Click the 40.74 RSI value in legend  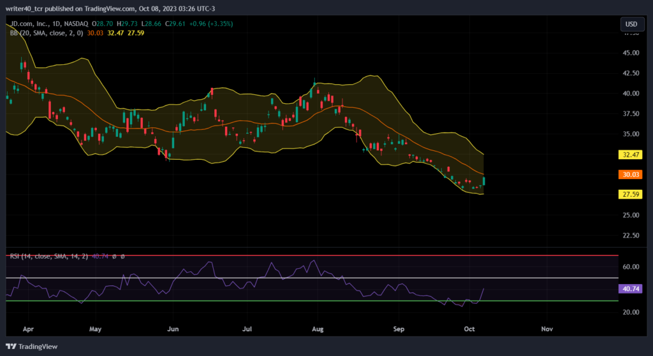[100, 256]
